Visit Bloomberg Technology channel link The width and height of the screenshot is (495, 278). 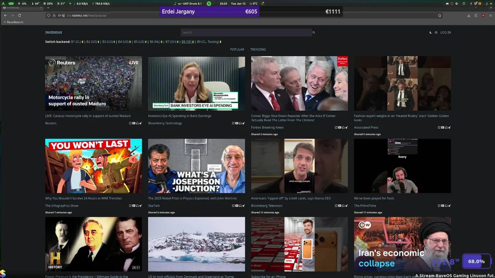(x=165, y=123)
